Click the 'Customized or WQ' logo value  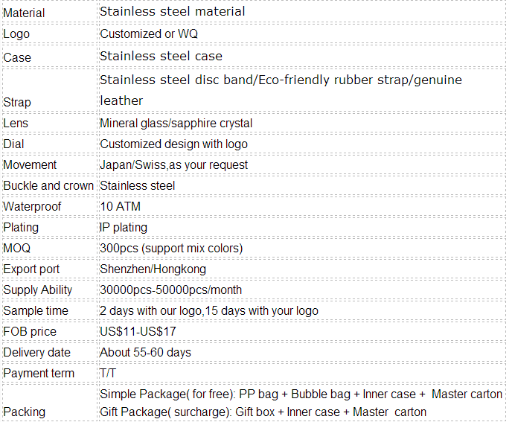coord(149,33)
